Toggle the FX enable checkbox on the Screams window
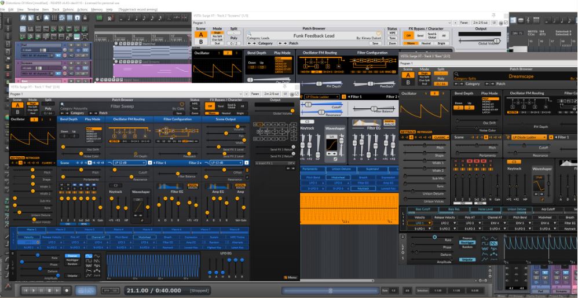The width and height of the screenshot is (578, 298). click(x=506, y=23)
